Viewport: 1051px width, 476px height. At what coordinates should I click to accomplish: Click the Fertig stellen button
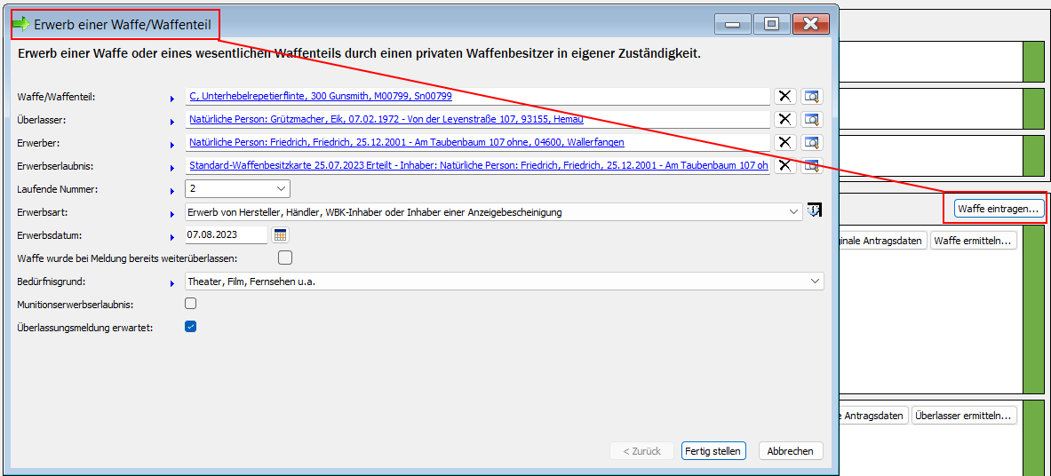(713, 451)
